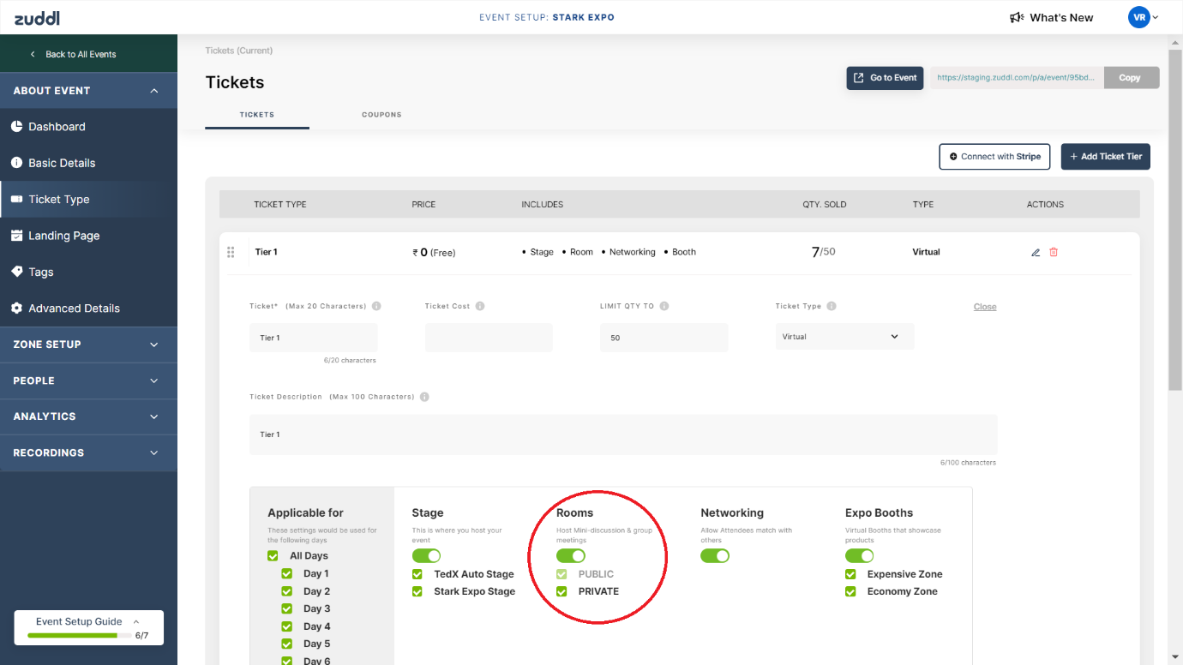Screen dimensions: 1183x665
Task: Click the Go to Event button
Action: click(x=885, y=78)
